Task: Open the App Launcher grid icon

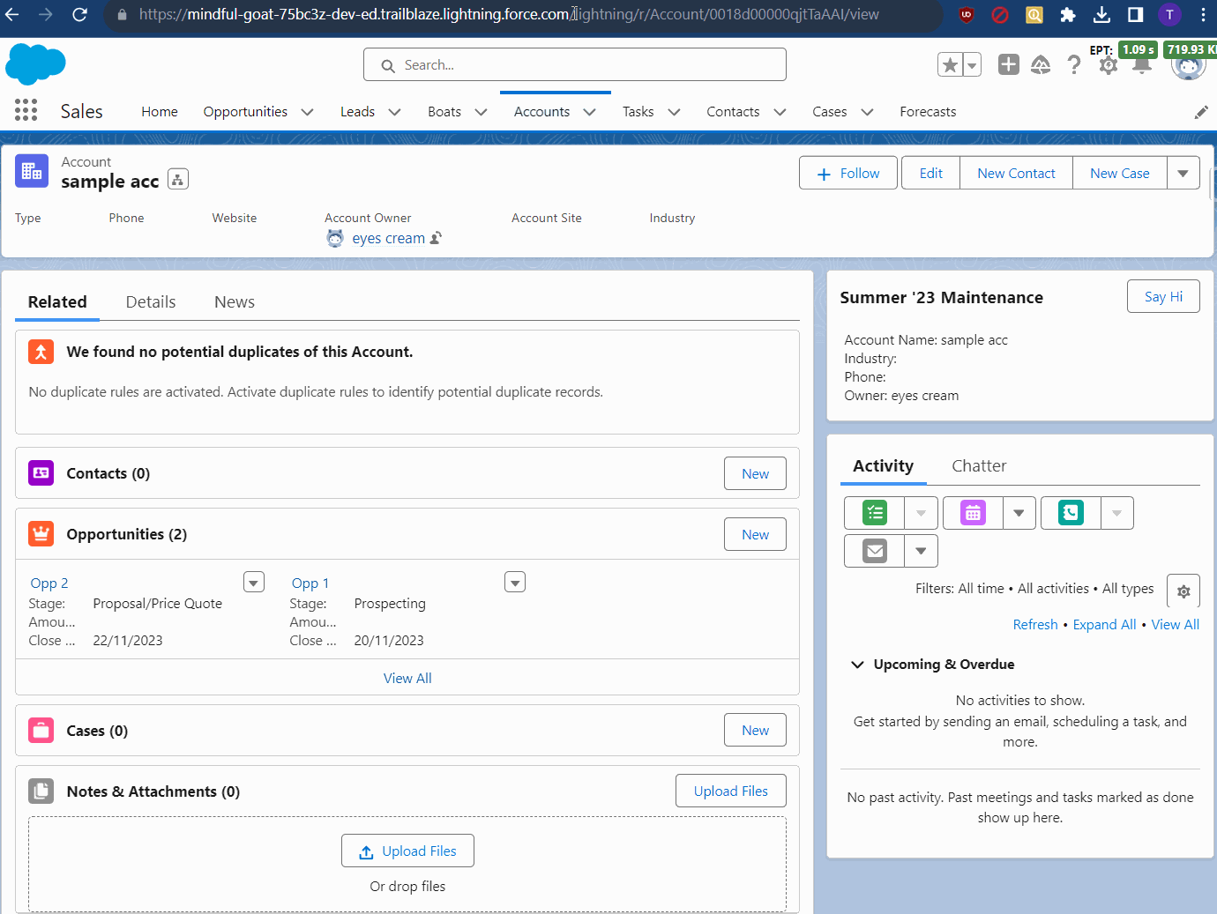Action: point(25,110)
